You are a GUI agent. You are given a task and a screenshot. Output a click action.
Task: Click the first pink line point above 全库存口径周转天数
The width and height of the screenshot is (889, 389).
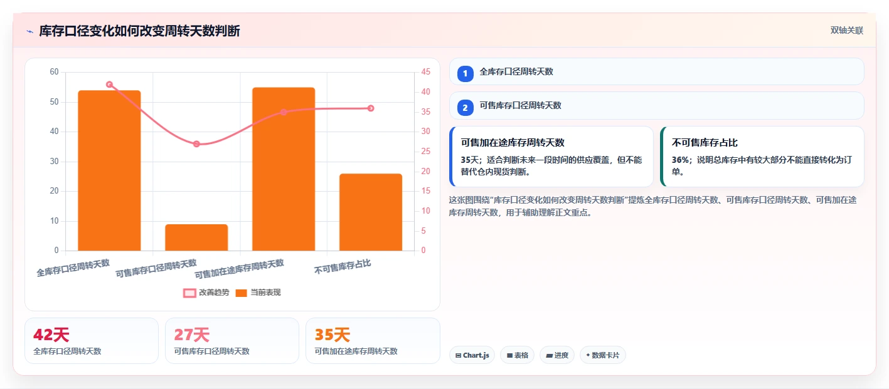[x=109, y=85]
